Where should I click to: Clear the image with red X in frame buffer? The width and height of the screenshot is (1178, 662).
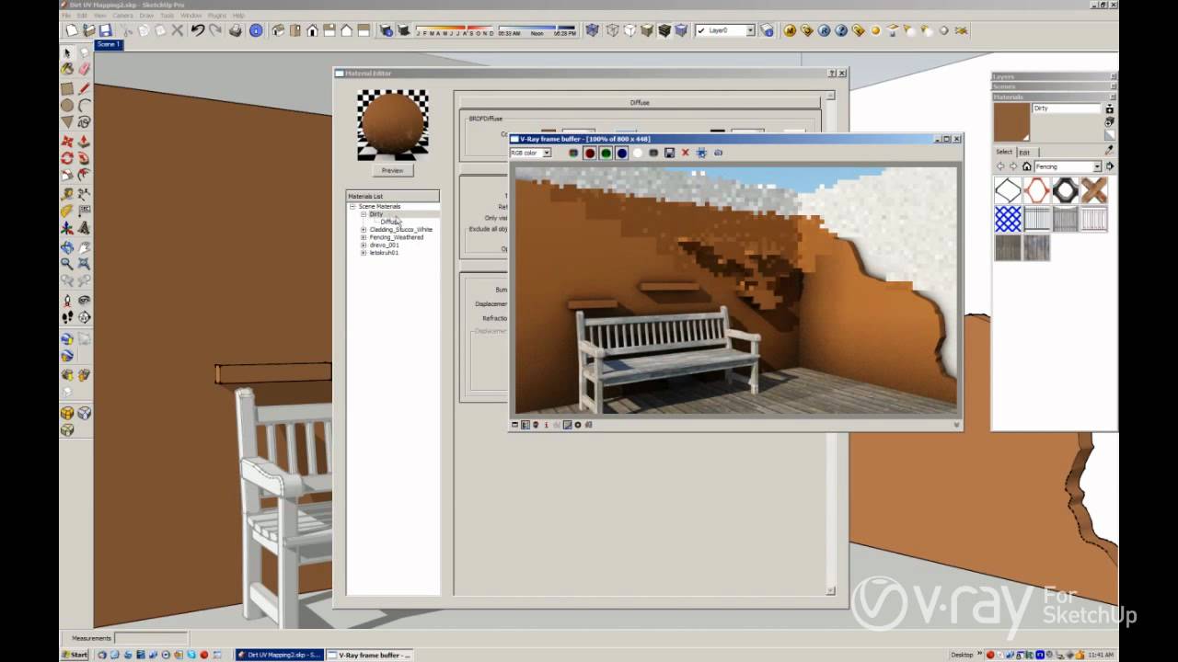pyautogui.click(x=685, y=153)
